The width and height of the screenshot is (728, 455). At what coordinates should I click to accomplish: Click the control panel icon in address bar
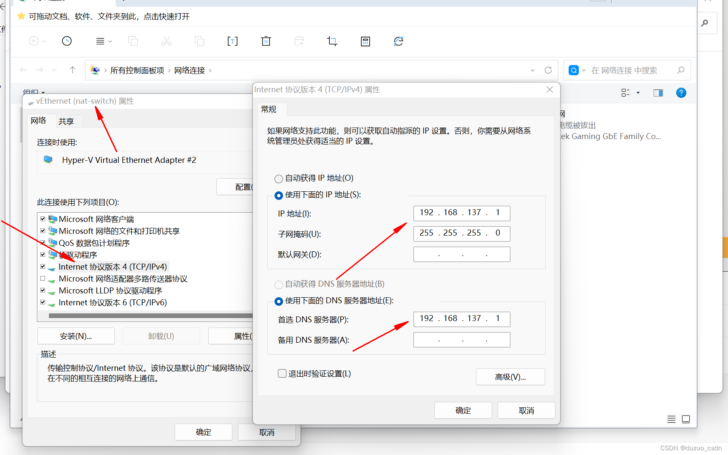tap(95, 70)
